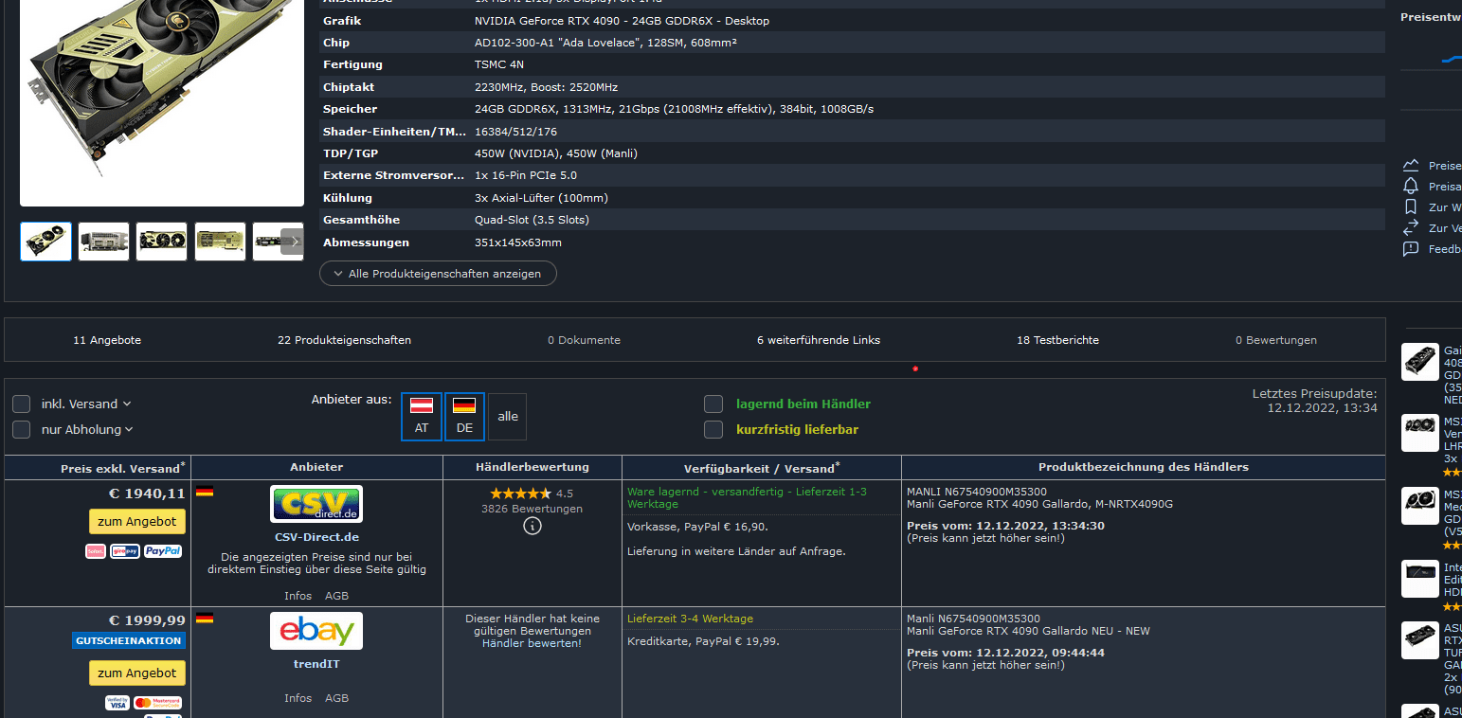
Task: Open the CSV-Direct.de shop link
Action: click(x=316, y=537)
